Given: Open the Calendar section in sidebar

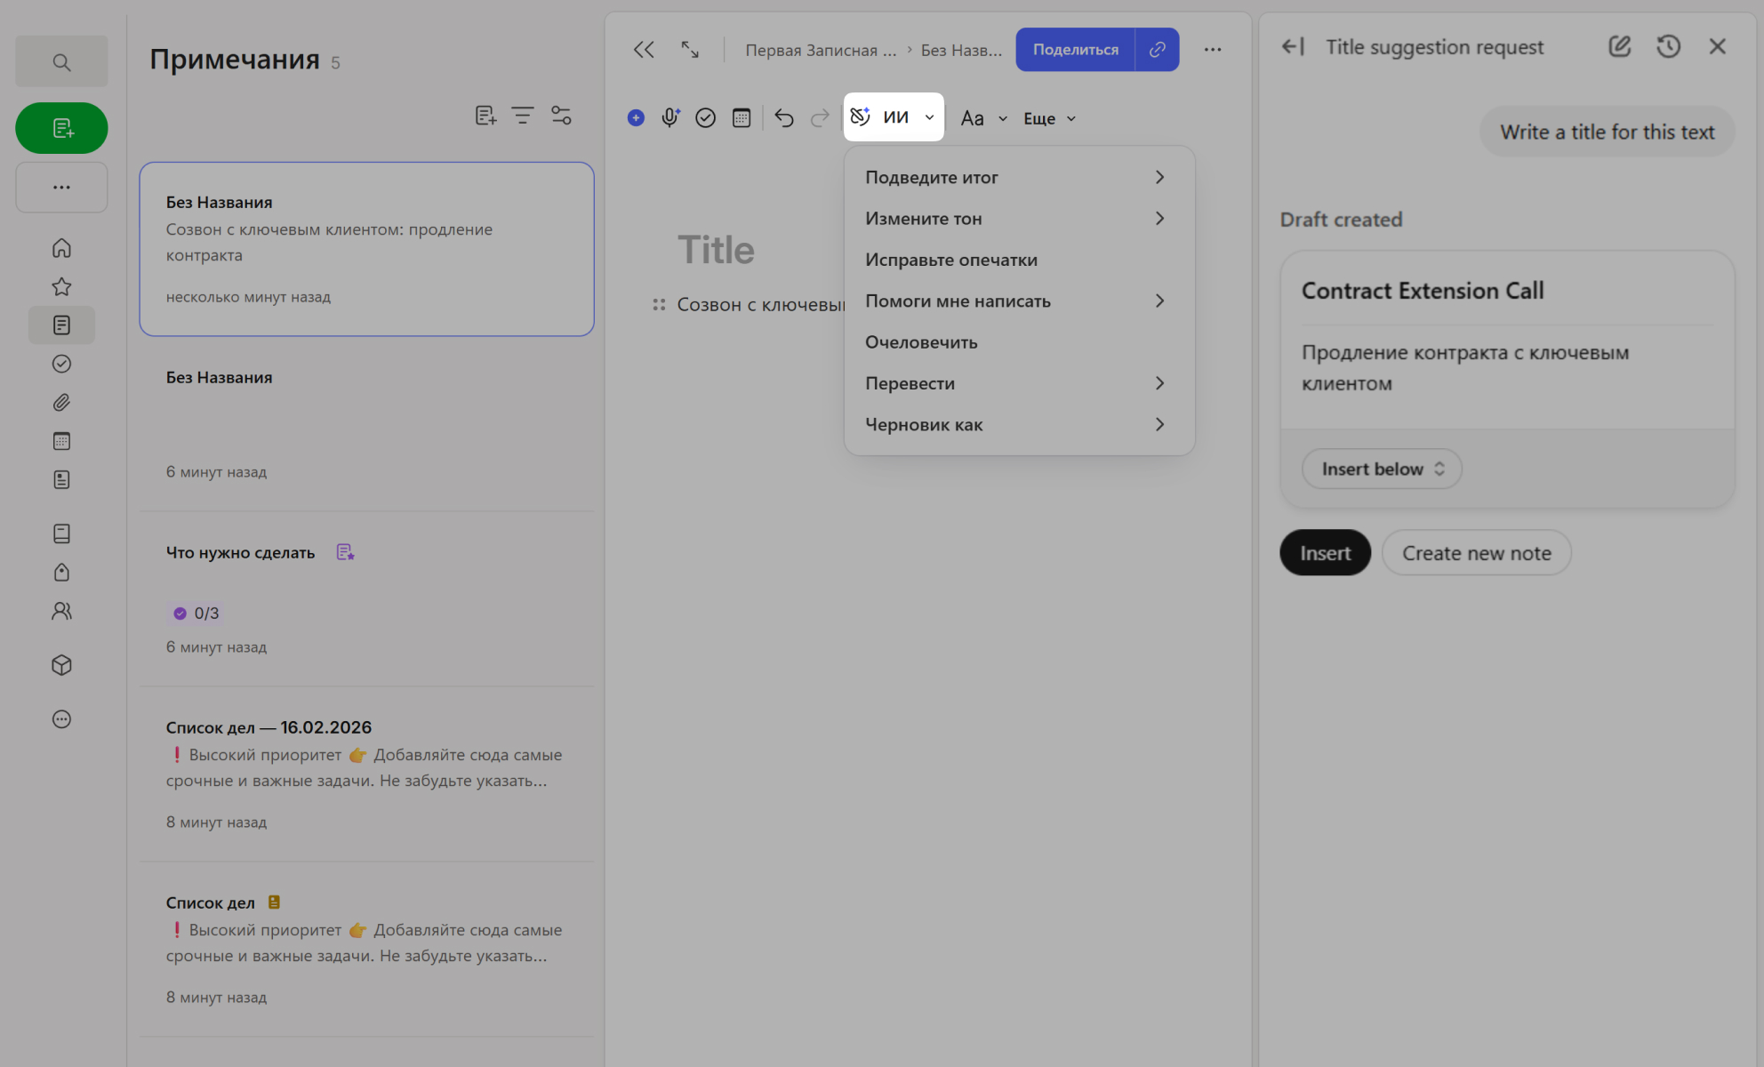Looking at the screenshot, I should pos(61,440).
